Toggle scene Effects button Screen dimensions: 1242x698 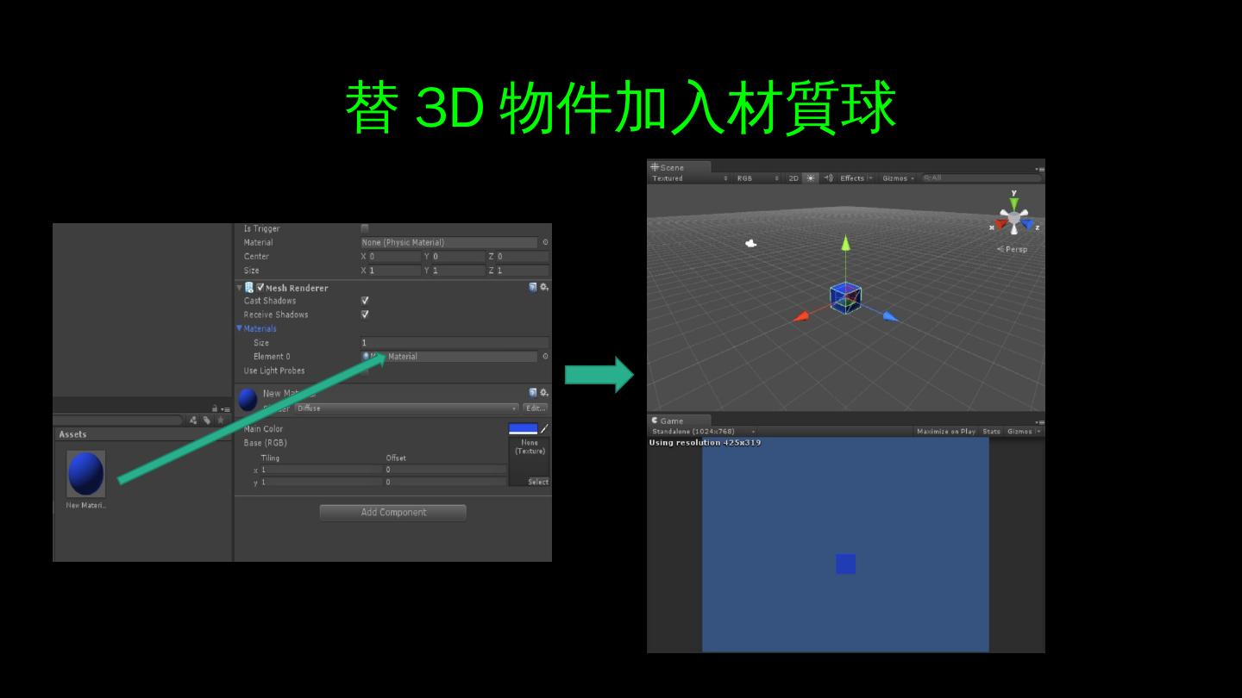852,178
